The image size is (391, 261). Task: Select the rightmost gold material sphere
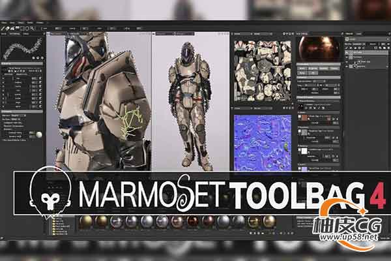[268, 222]
